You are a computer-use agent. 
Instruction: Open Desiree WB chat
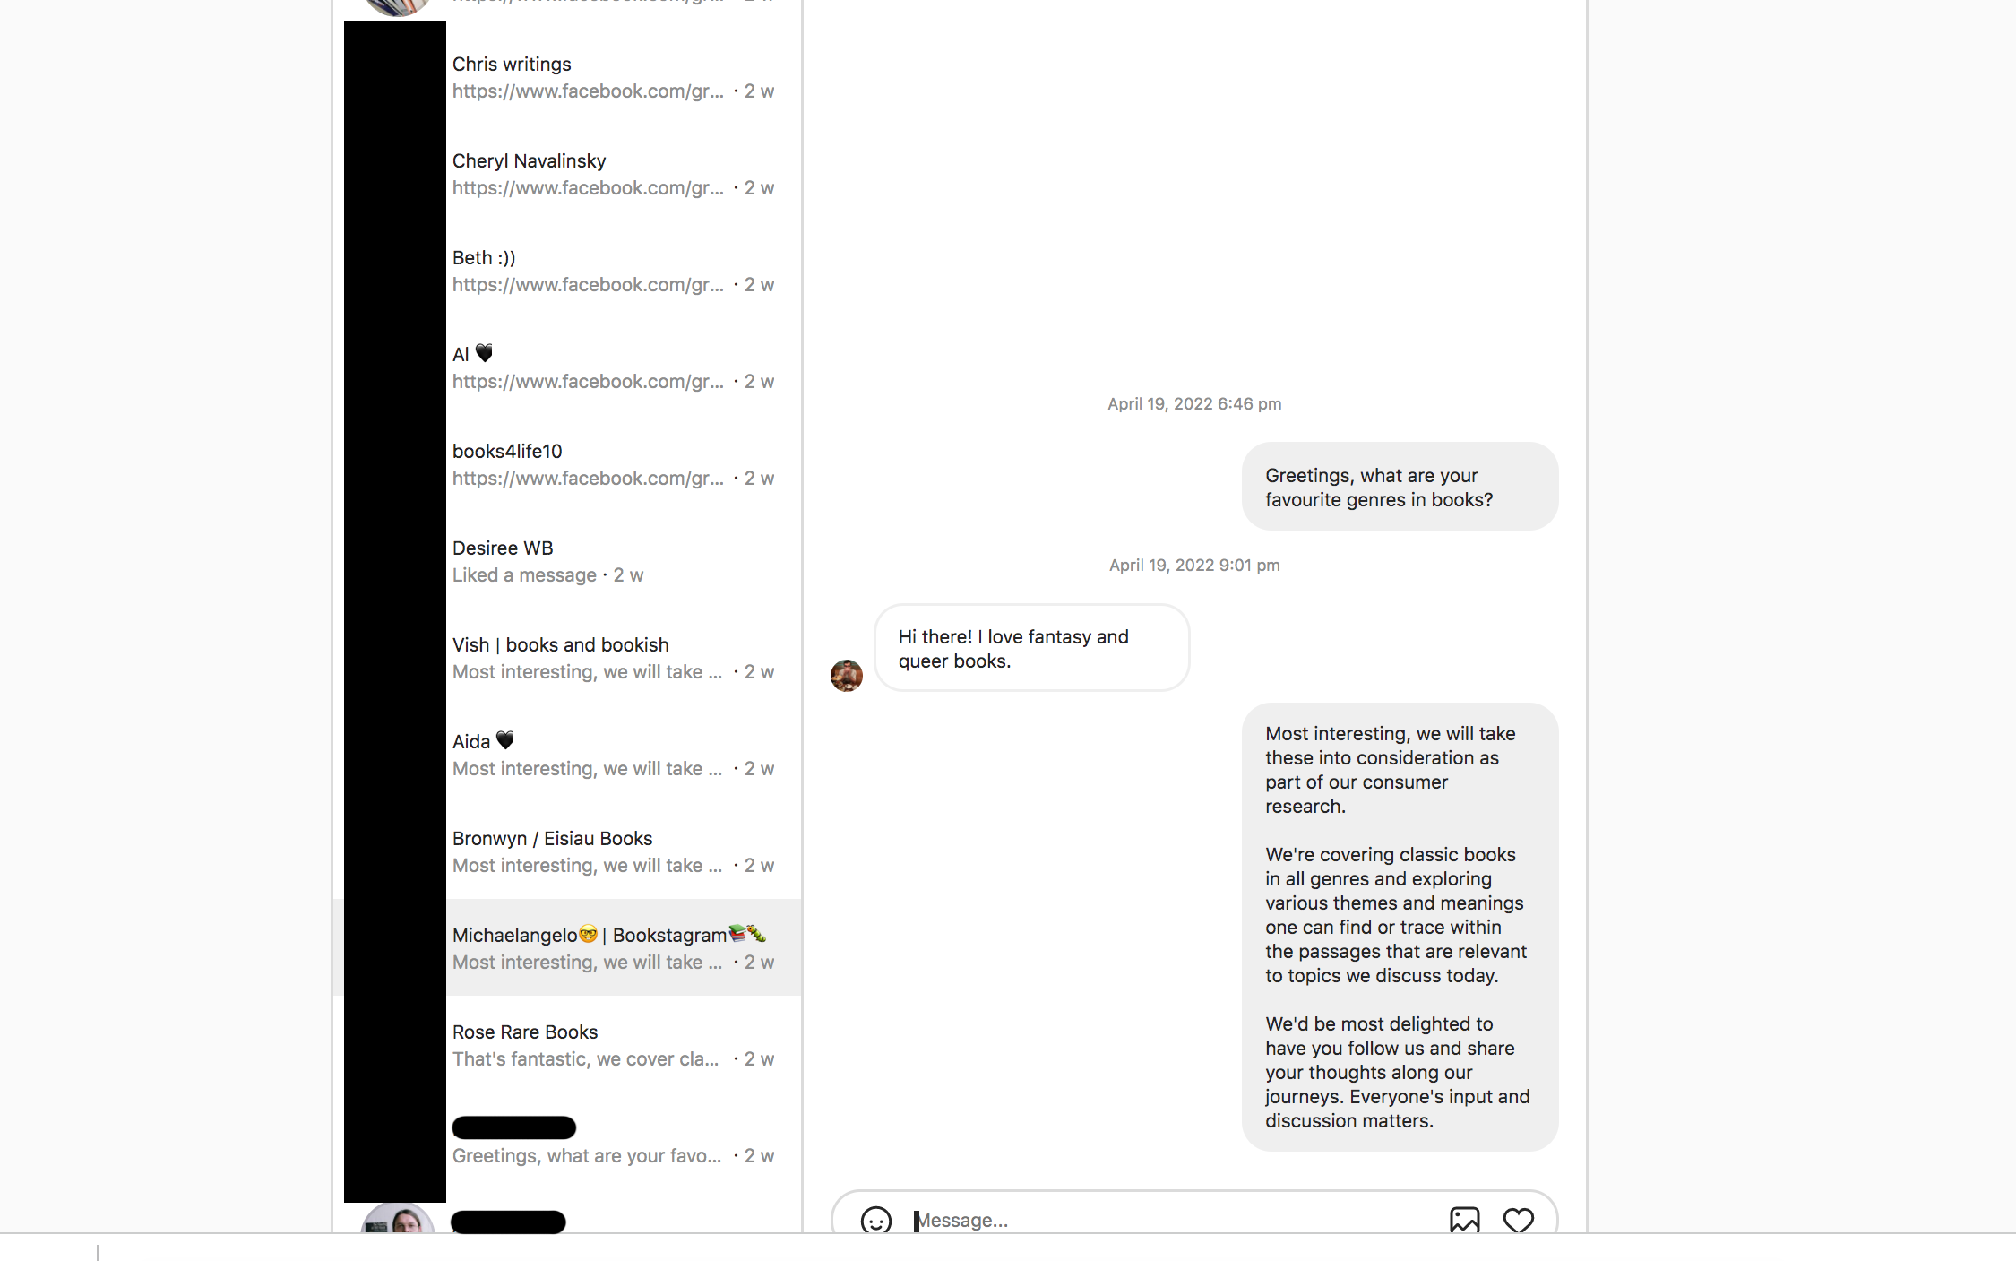pos(567,561)
